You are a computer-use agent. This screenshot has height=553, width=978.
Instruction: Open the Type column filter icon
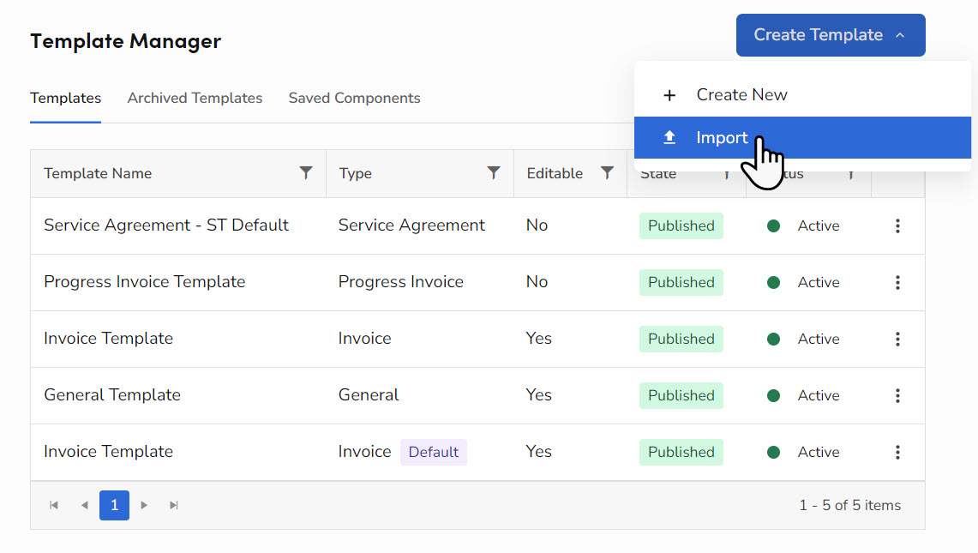coord(493,173)
